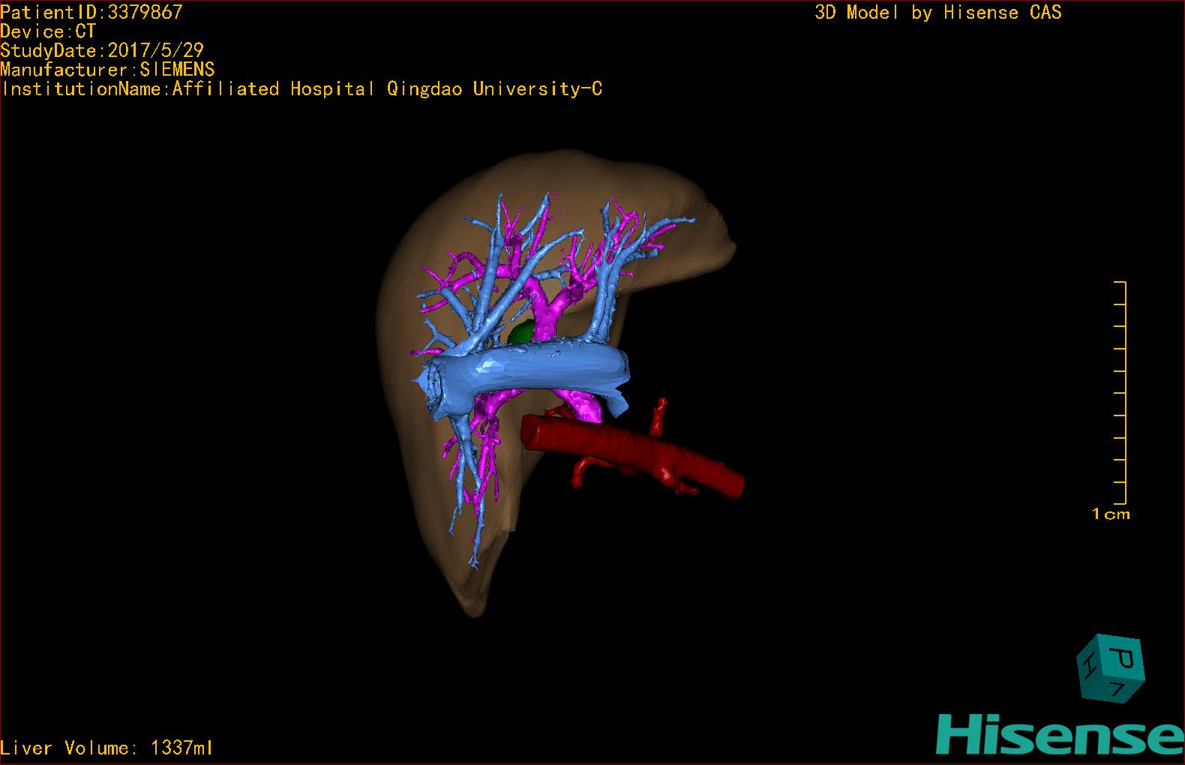1185x765 pixels.
Task: Click the yellow vertical scale ruler
Action: [x=1120, y=393]
